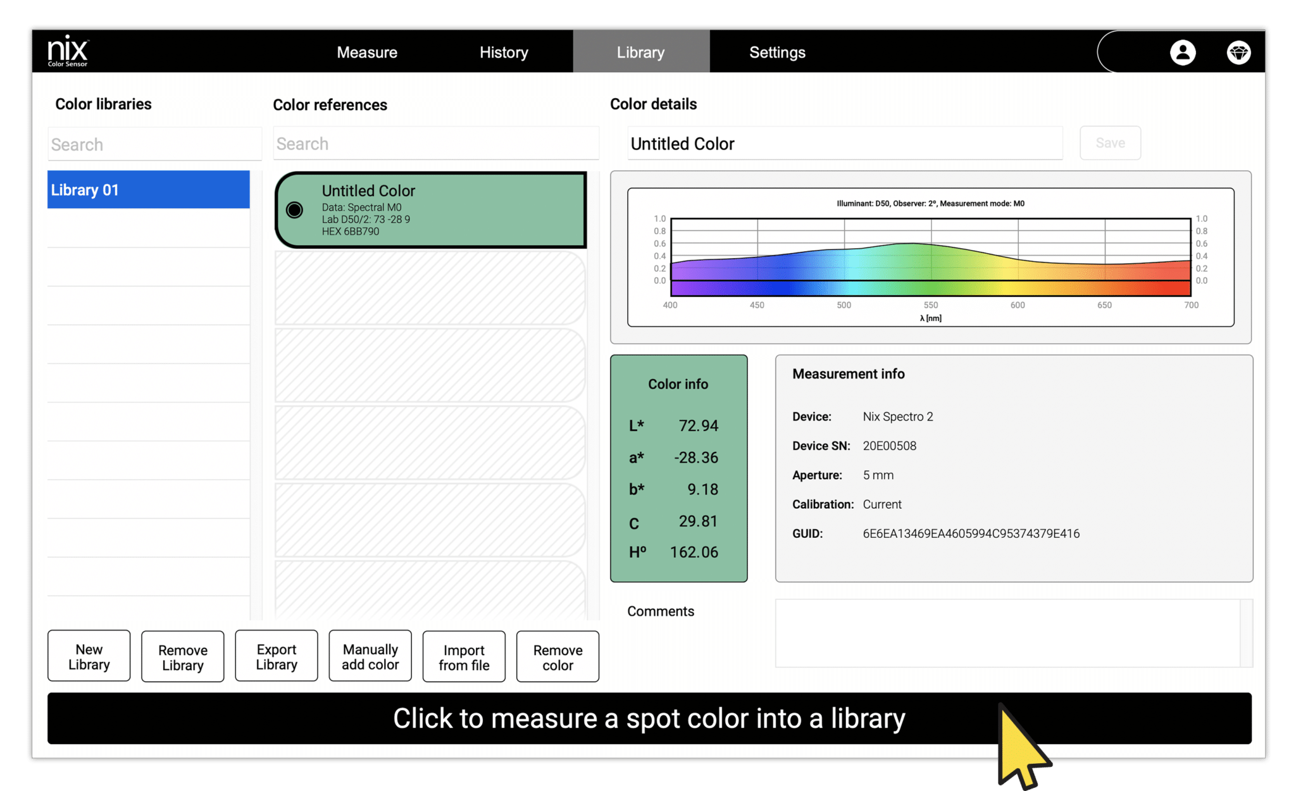Click Import from file button
The width and height of the screenshot is (1296, 791).
pos(464,657)
